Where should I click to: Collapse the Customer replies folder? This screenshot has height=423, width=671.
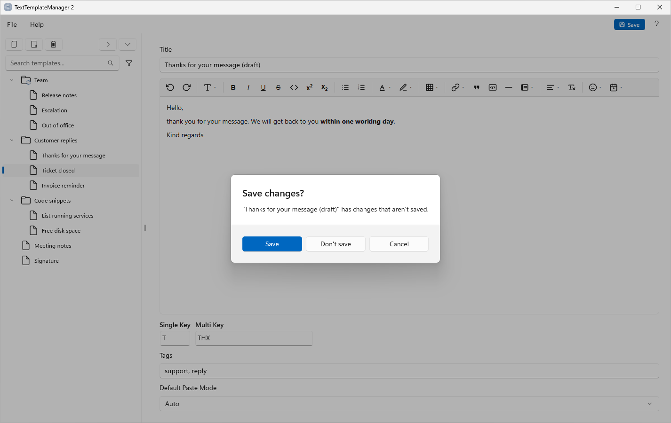12,141
